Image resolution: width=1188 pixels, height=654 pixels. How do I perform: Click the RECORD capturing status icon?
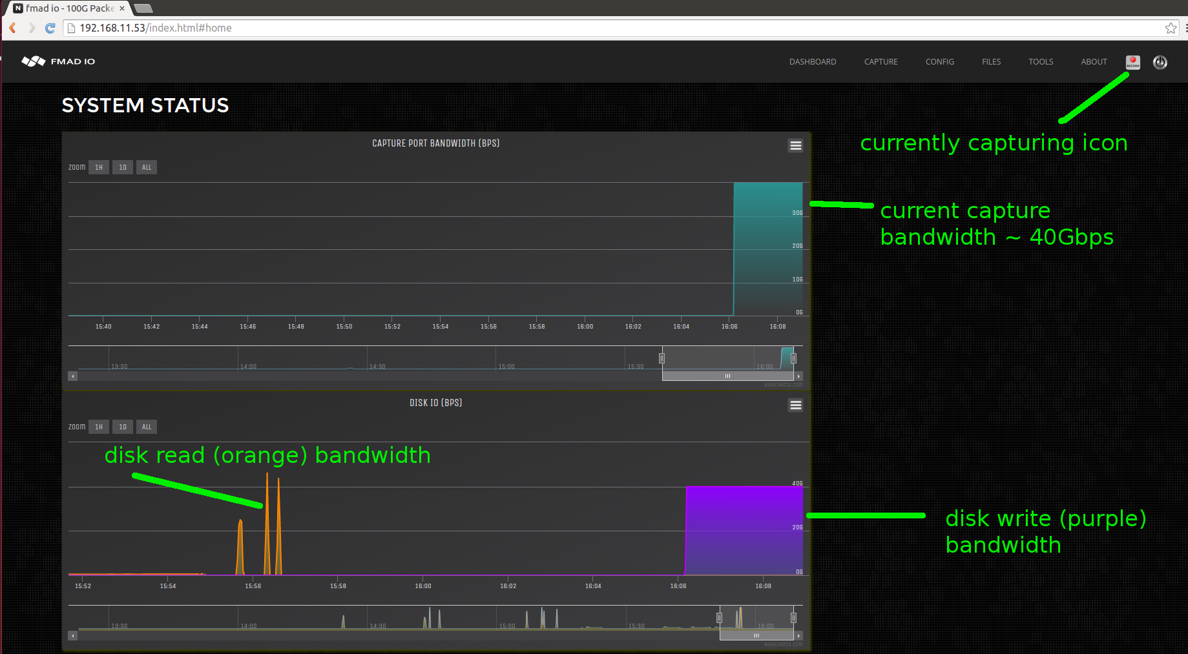[1132, 61]
